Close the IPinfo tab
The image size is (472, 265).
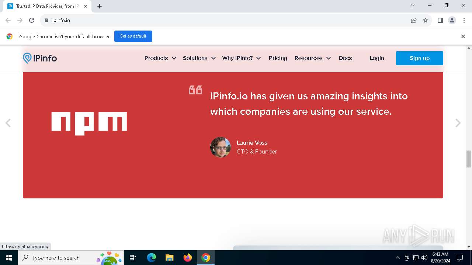86,6
